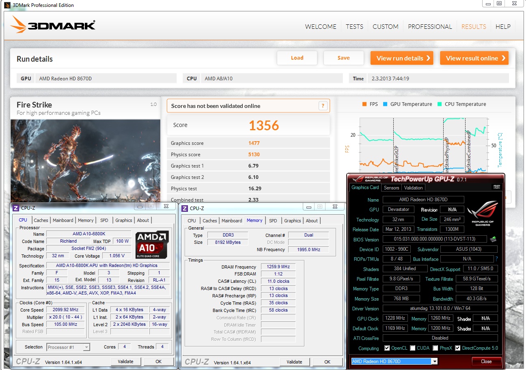
Task: Click DRAM Frequency value 1259.9 MHz
Action: pos(278,267)
